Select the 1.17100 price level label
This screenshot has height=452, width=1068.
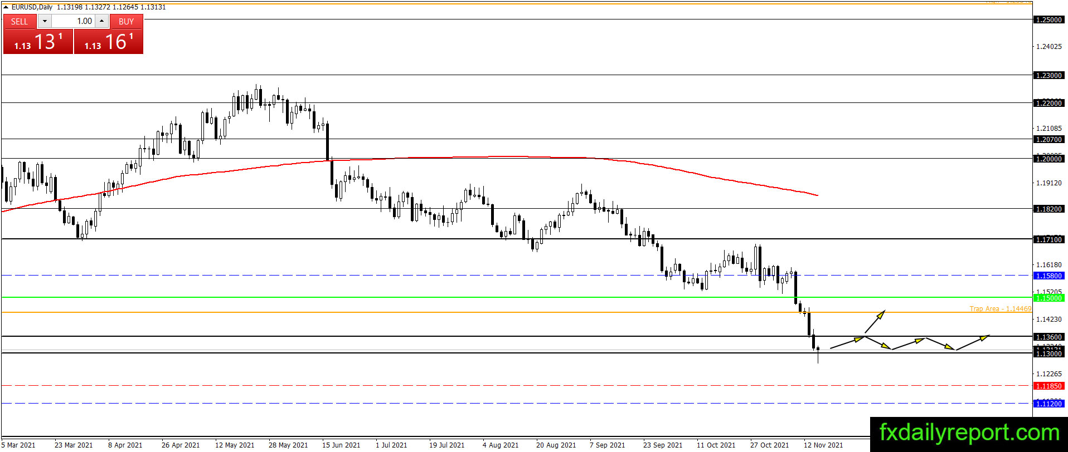(x=1049, y=239)
